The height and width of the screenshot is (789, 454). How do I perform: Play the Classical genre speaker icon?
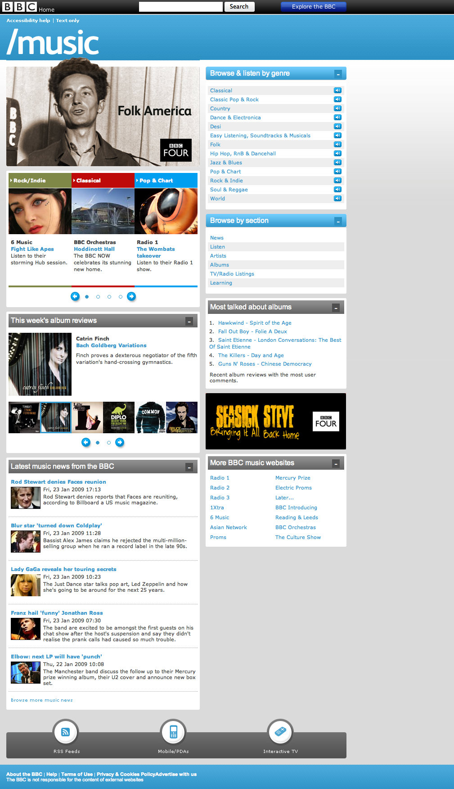pyautogui.click(x=337, y=91)
